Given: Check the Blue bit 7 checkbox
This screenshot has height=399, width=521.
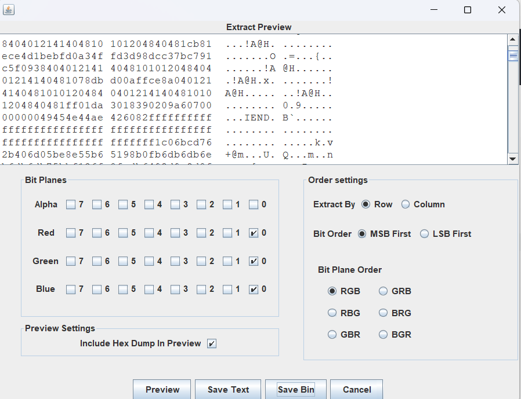Looking at the screenshot, I should (70, 289).
